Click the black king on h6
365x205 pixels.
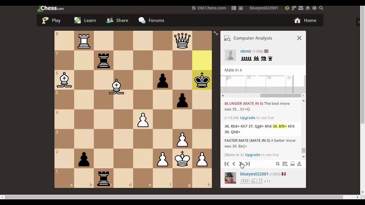coord(202,80)
